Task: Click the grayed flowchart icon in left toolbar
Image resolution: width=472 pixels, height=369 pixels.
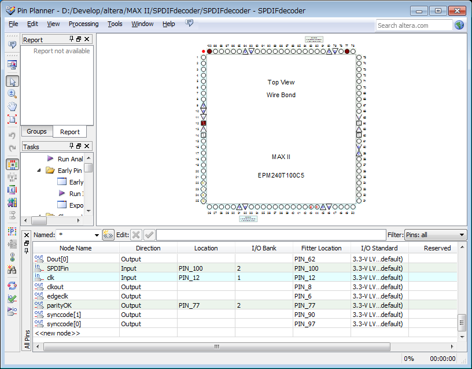Action: (x=12, y=215)
